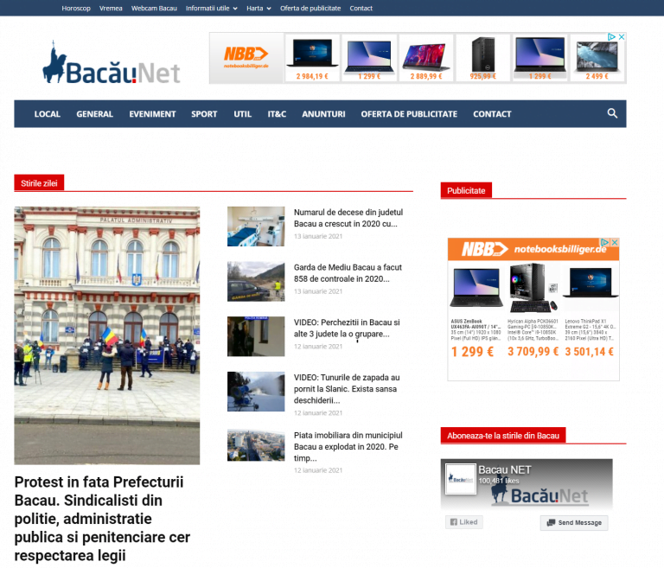Open Oferta de publicitate in top bar
Image resolution: width=664 pixels, height=568 pixels.
310,8
